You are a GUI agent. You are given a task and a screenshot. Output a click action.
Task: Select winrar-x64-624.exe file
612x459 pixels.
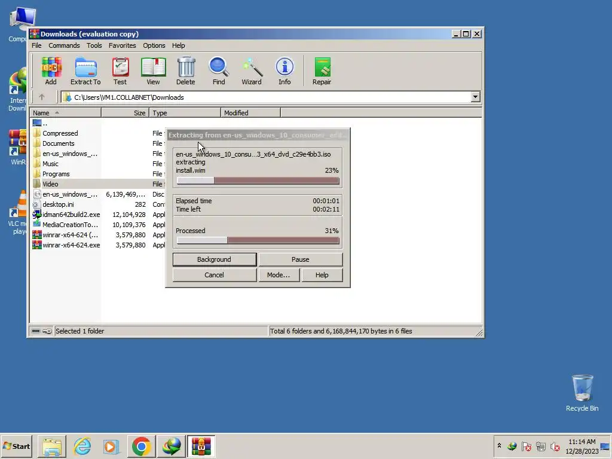point(66,244)
